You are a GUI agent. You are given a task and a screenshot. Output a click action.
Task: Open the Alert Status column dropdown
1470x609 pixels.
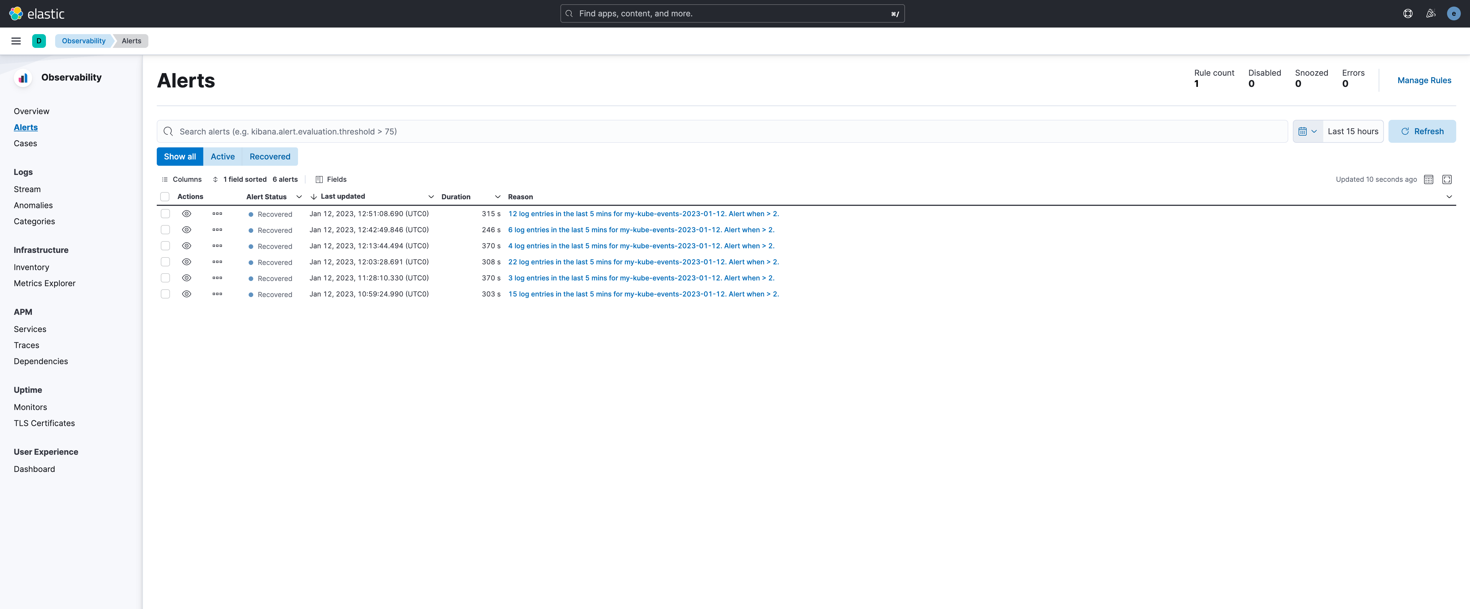(x=299, y=196)
